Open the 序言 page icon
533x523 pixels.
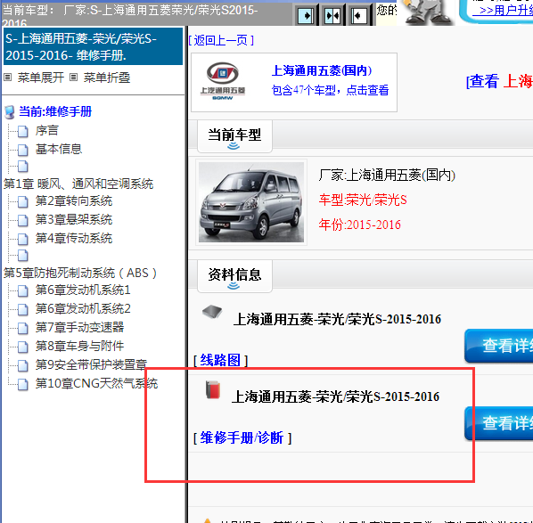pyautogui.click(x=23, y=131)
